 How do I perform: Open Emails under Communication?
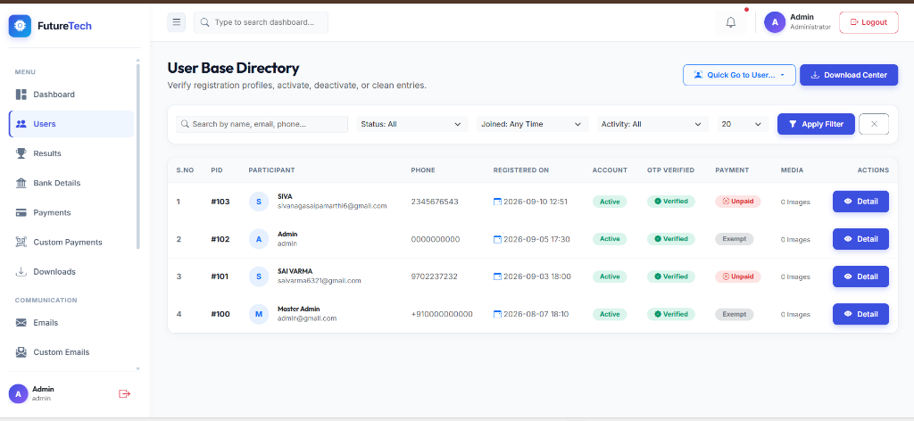(71, 323)
